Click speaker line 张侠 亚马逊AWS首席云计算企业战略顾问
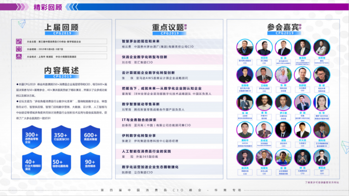 coord(155,78)
